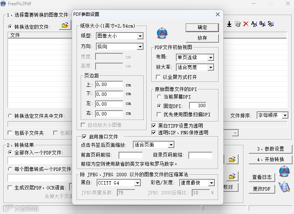Click the move down arrow icon in toolbar

[x=229, y=24]
